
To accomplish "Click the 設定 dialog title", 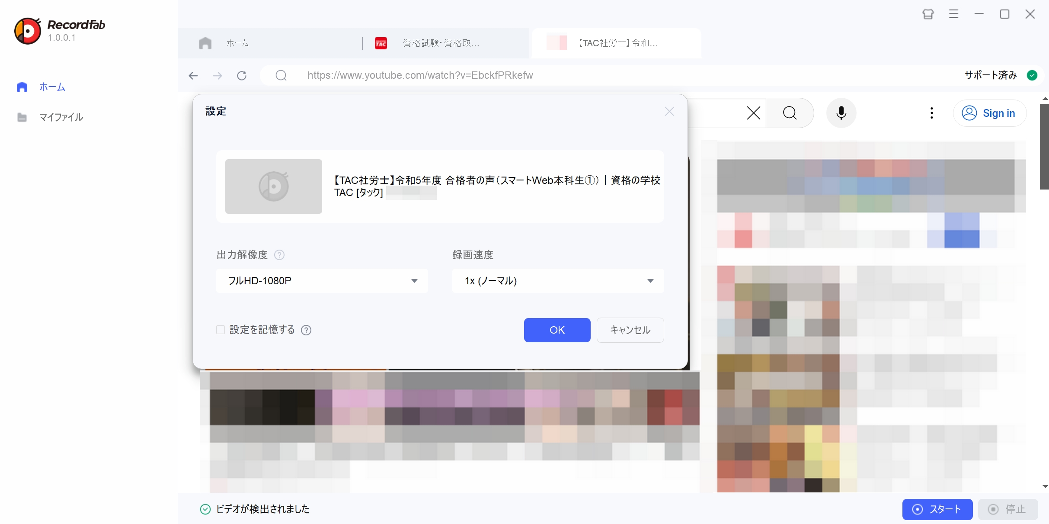I will tap(216, 112).
